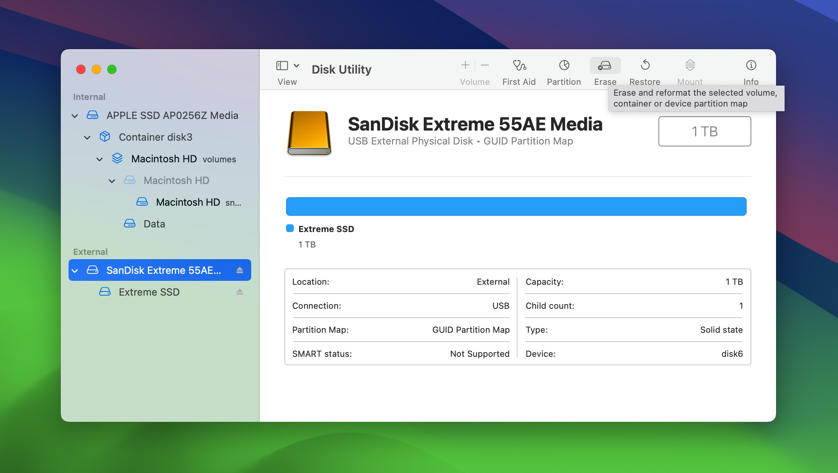838x473 pixels.
Task: Click the First Aid label
Action: pyautogui.click(x=519, y=82)
